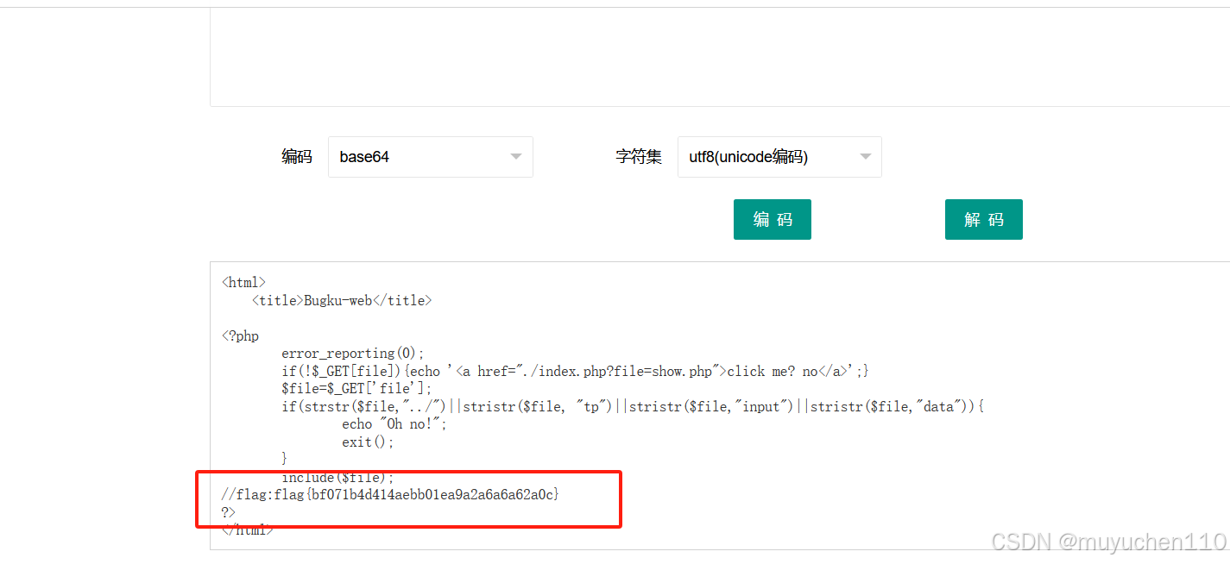This screenshot has width=1230, height=564.
Task: Click the arrow of the base64 selector
Action: coord(516,157)
